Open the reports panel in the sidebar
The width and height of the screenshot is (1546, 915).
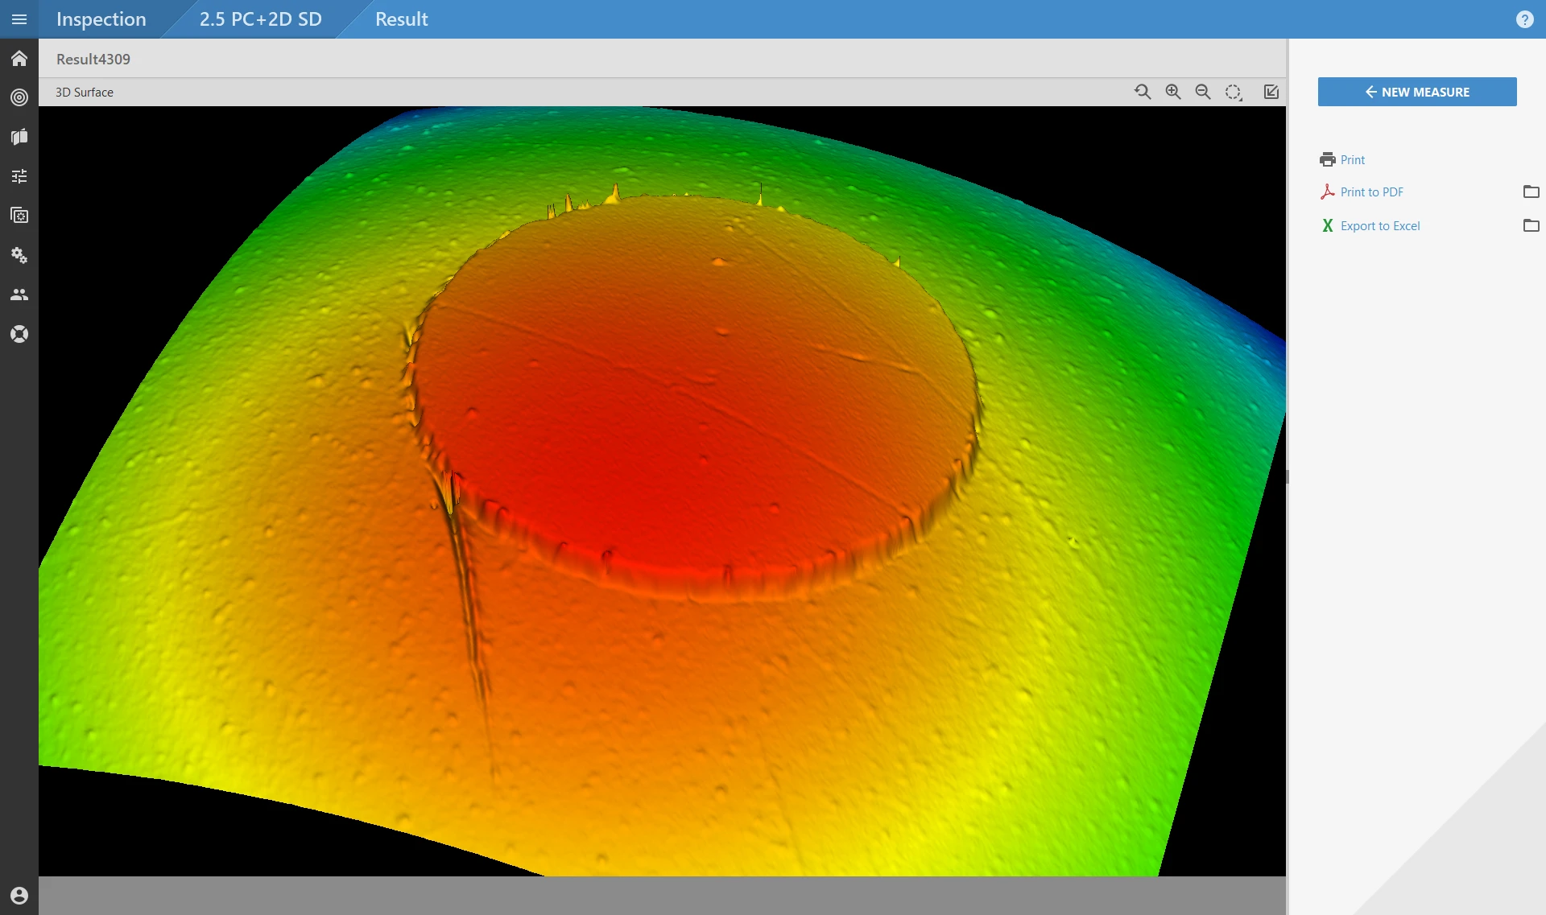point(19,137)
